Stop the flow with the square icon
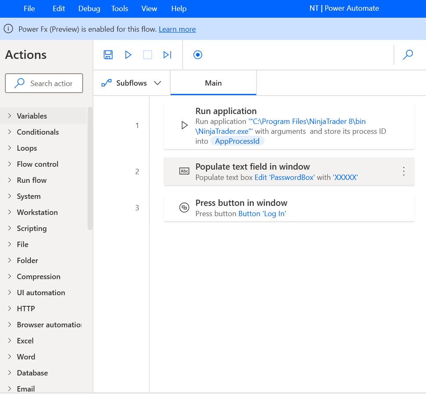426x394 pixels. (148, 55)
